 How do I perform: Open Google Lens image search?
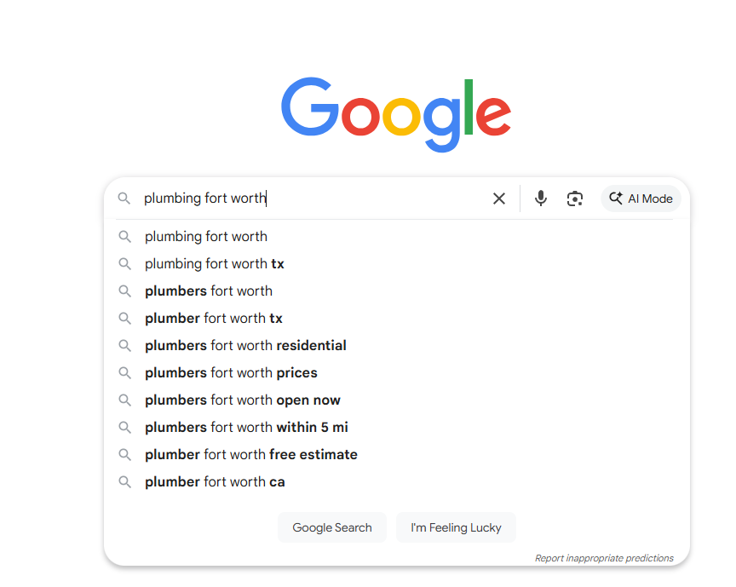click(x=575, y=198)
